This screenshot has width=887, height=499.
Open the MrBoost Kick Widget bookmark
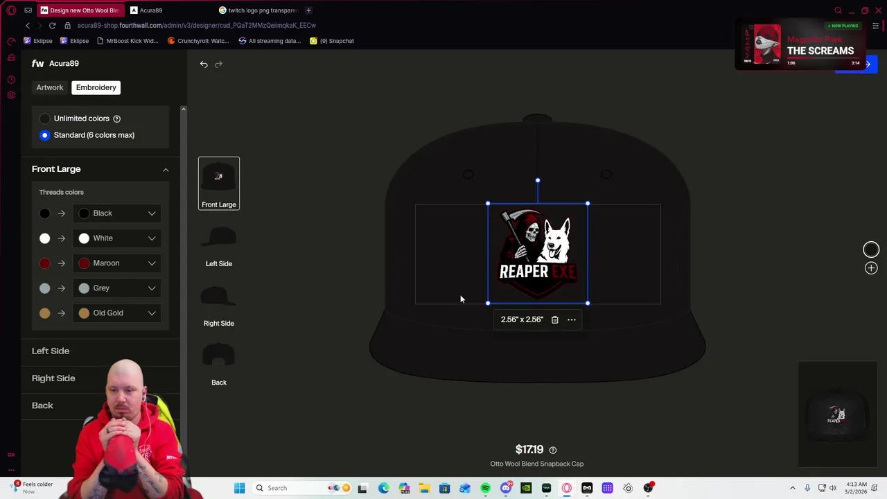point(128,41)
